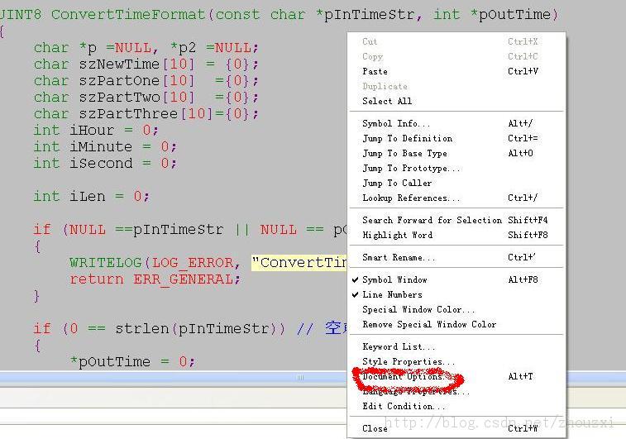Choose Edit Condition... entry
The width and height of the screenshot is (626, 439).
(x=456, y=406)
